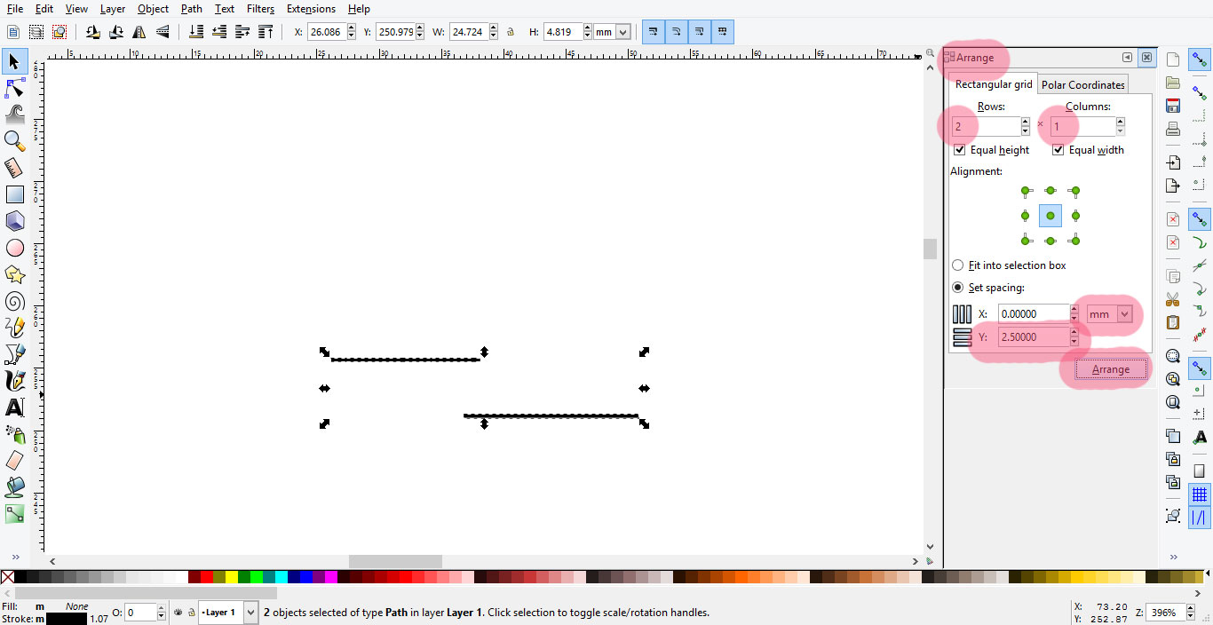Select the Paint bucket fill tool
Screen dimensions: 1213x625
tap(14, 487)
